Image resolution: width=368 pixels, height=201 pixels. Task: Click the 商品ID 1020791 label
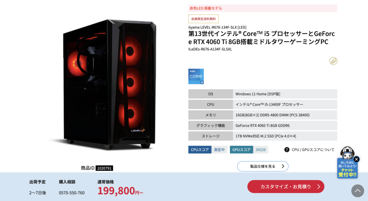click(97, 168)
